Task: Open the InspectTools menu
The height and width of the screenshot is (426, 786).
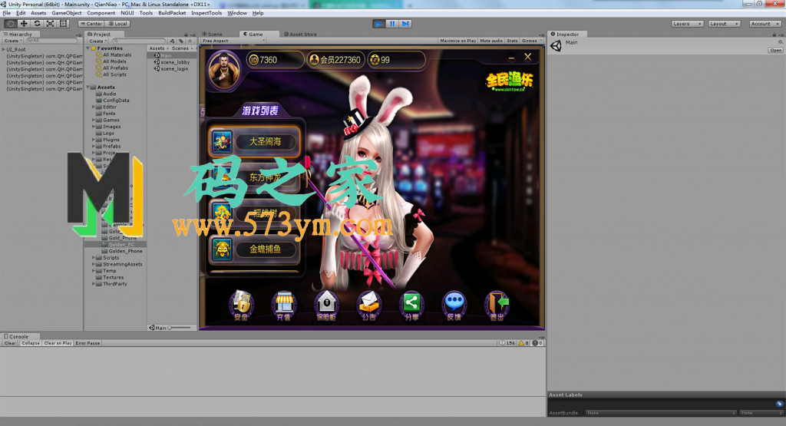Action: 206,13
